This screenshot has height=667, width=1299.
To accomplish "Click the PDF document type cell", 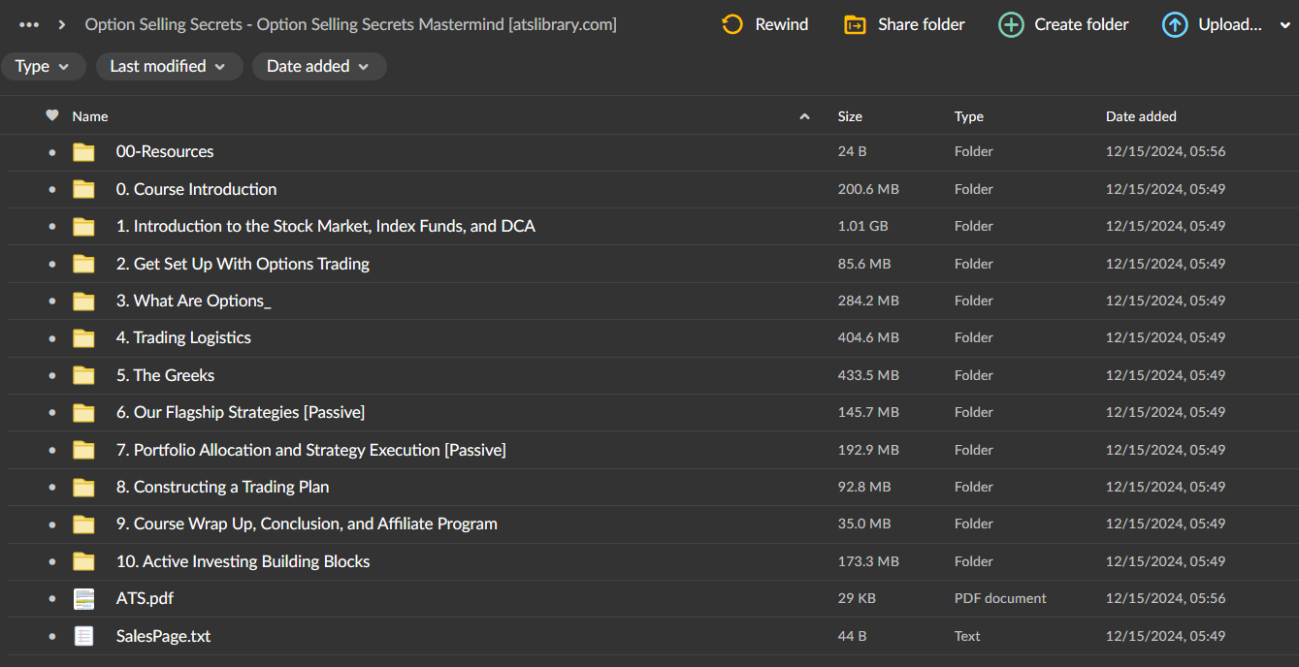I will pyautogui.click(x=1000, y=598).
